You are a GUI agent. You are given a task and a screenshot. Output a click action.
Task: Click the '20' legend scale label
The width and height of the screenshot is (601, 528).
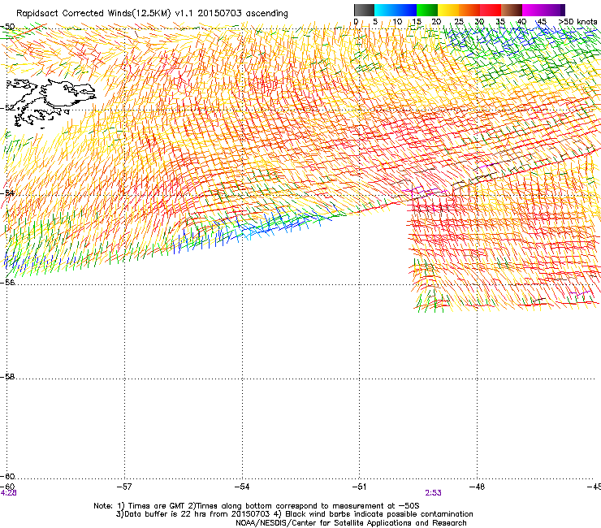(436, 21)
